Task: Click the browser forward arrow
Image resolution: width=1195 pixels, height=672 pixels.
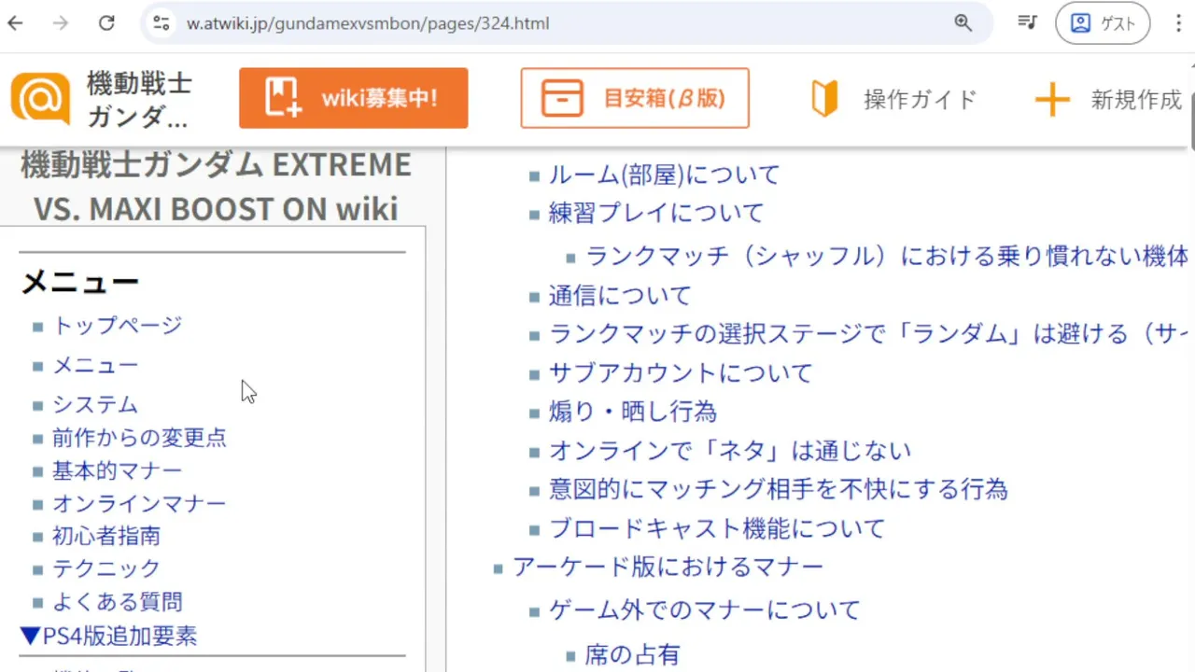Action: pyautogui.click(x=61, y=23)
